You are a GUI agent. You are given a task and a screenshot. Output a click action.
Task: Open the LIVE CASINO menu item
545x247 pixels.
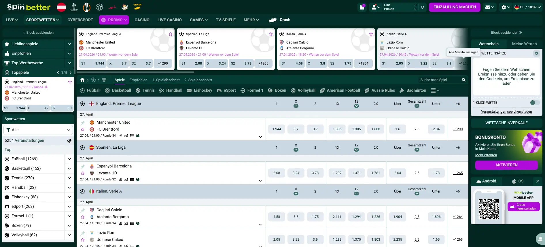click(170, 20)
